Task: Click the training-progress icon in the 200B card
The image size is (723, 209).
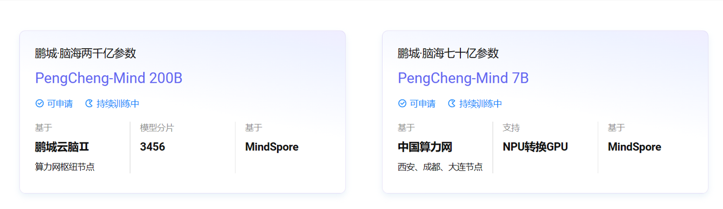Action: [x=89, y=104]
